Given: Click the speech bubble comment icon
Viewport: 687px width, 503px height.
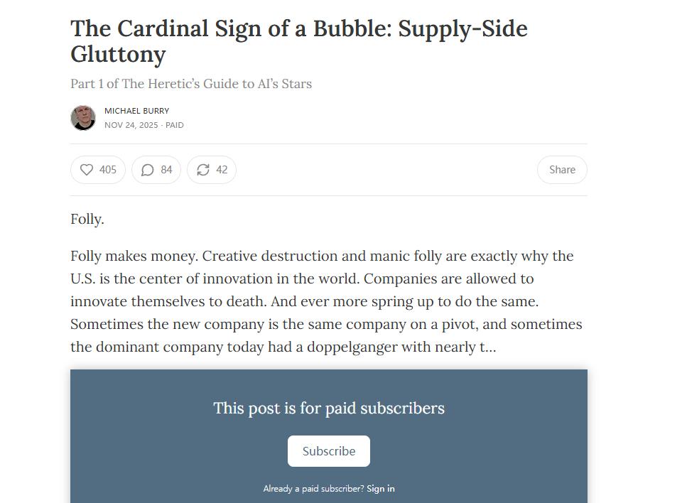Looking at the screenshot, I should (x=148, y=170).
